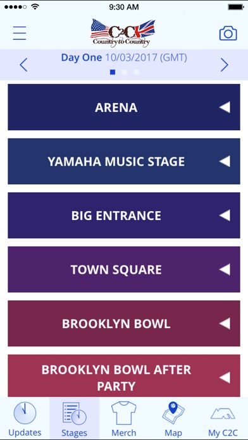The width and height of the screenshot is (248, 440).
Task: Tap the C2C Country to Country logo
Action: pos(123,33)
